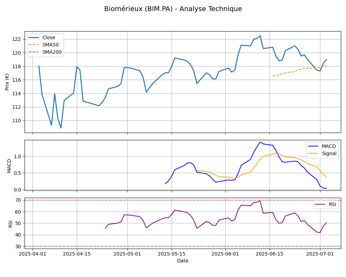Viewport: 346px width, 277px height.
Task: Click the rotated "RSI" y-axis label
Action: (10, 223)
